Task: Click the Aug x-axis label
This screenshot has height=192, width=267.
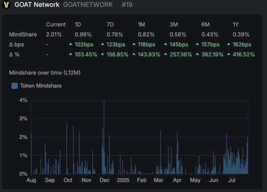Action: point(31,180)
